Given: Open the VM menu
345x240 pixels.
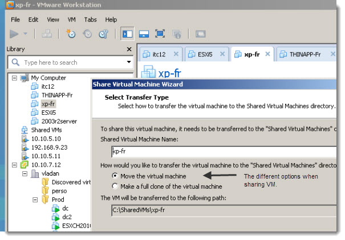Looking at the screenshot, I should point(71,19).
